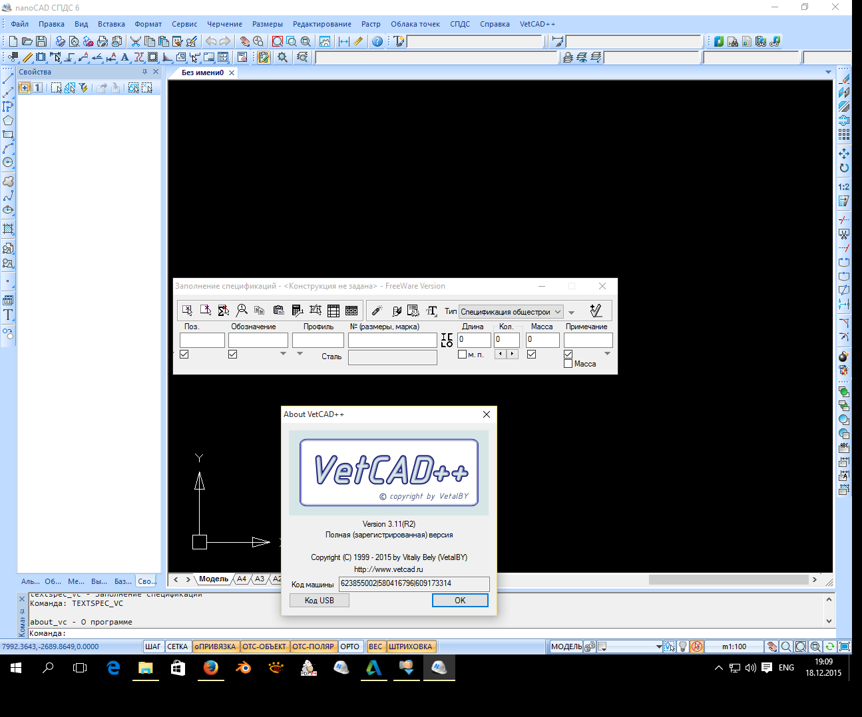Toggle the checkbox directly under Примечание field
Screen dimensions: 862x717
pos(568,355)
